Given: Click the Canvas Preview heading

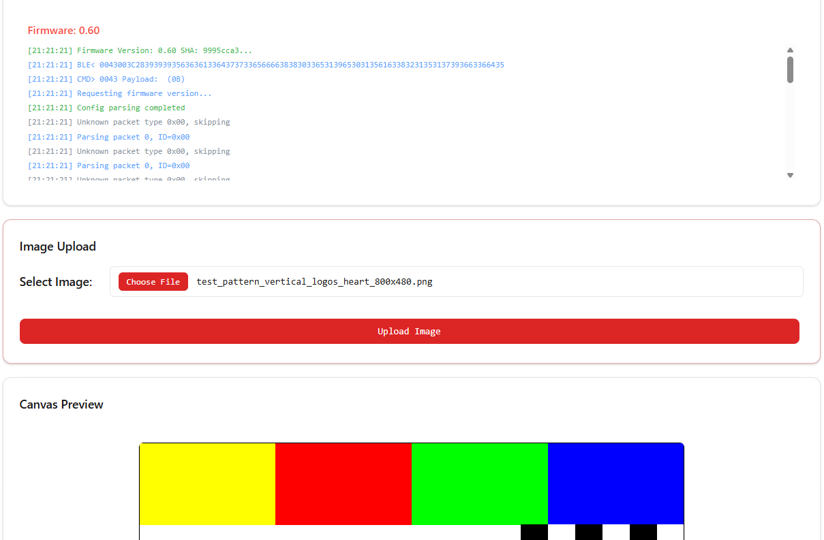Looking at the screenshot, I should [61, 404].
